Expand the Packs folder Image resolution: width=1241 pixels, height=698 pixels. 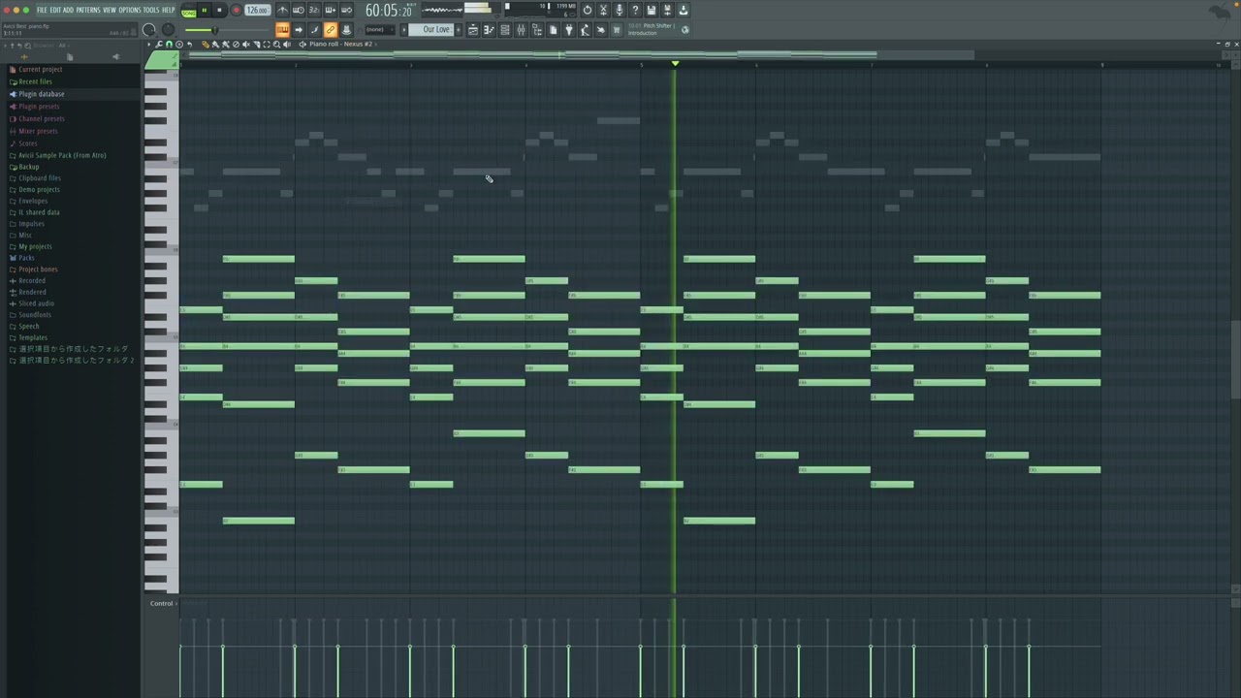[x=26, y=258]
